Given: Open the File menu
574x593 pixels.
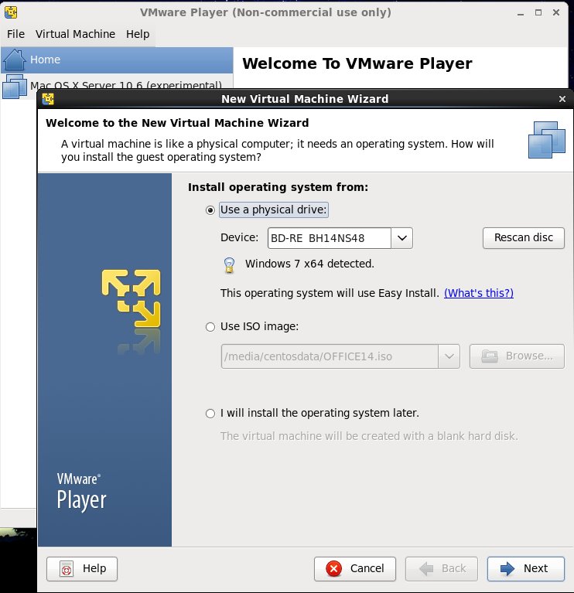Looking at the screenshot, I should [x=16, y=34].
